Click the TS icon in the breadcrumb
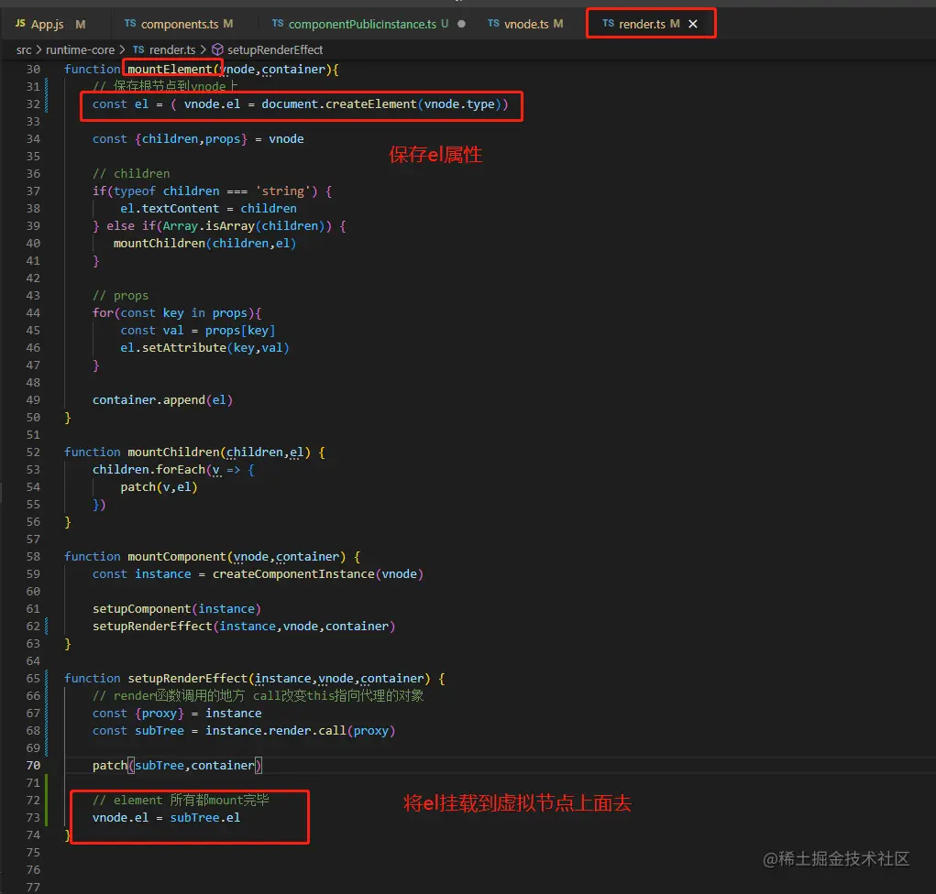 (138, 49)
